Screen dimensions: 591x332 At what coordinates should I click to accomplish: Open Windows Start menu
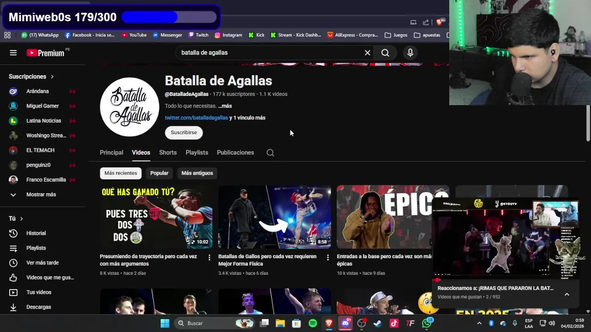point(165,323)
